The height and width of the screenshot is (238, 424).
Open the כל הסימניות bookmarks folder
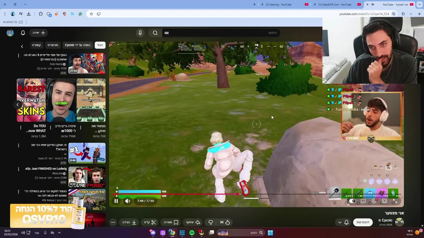click(13, 22)
